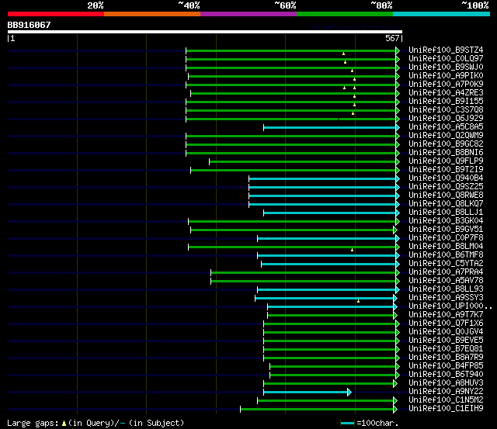Click the red 20% identity color segment
This screenshot has width=497, height=429.
coord(56,14)
